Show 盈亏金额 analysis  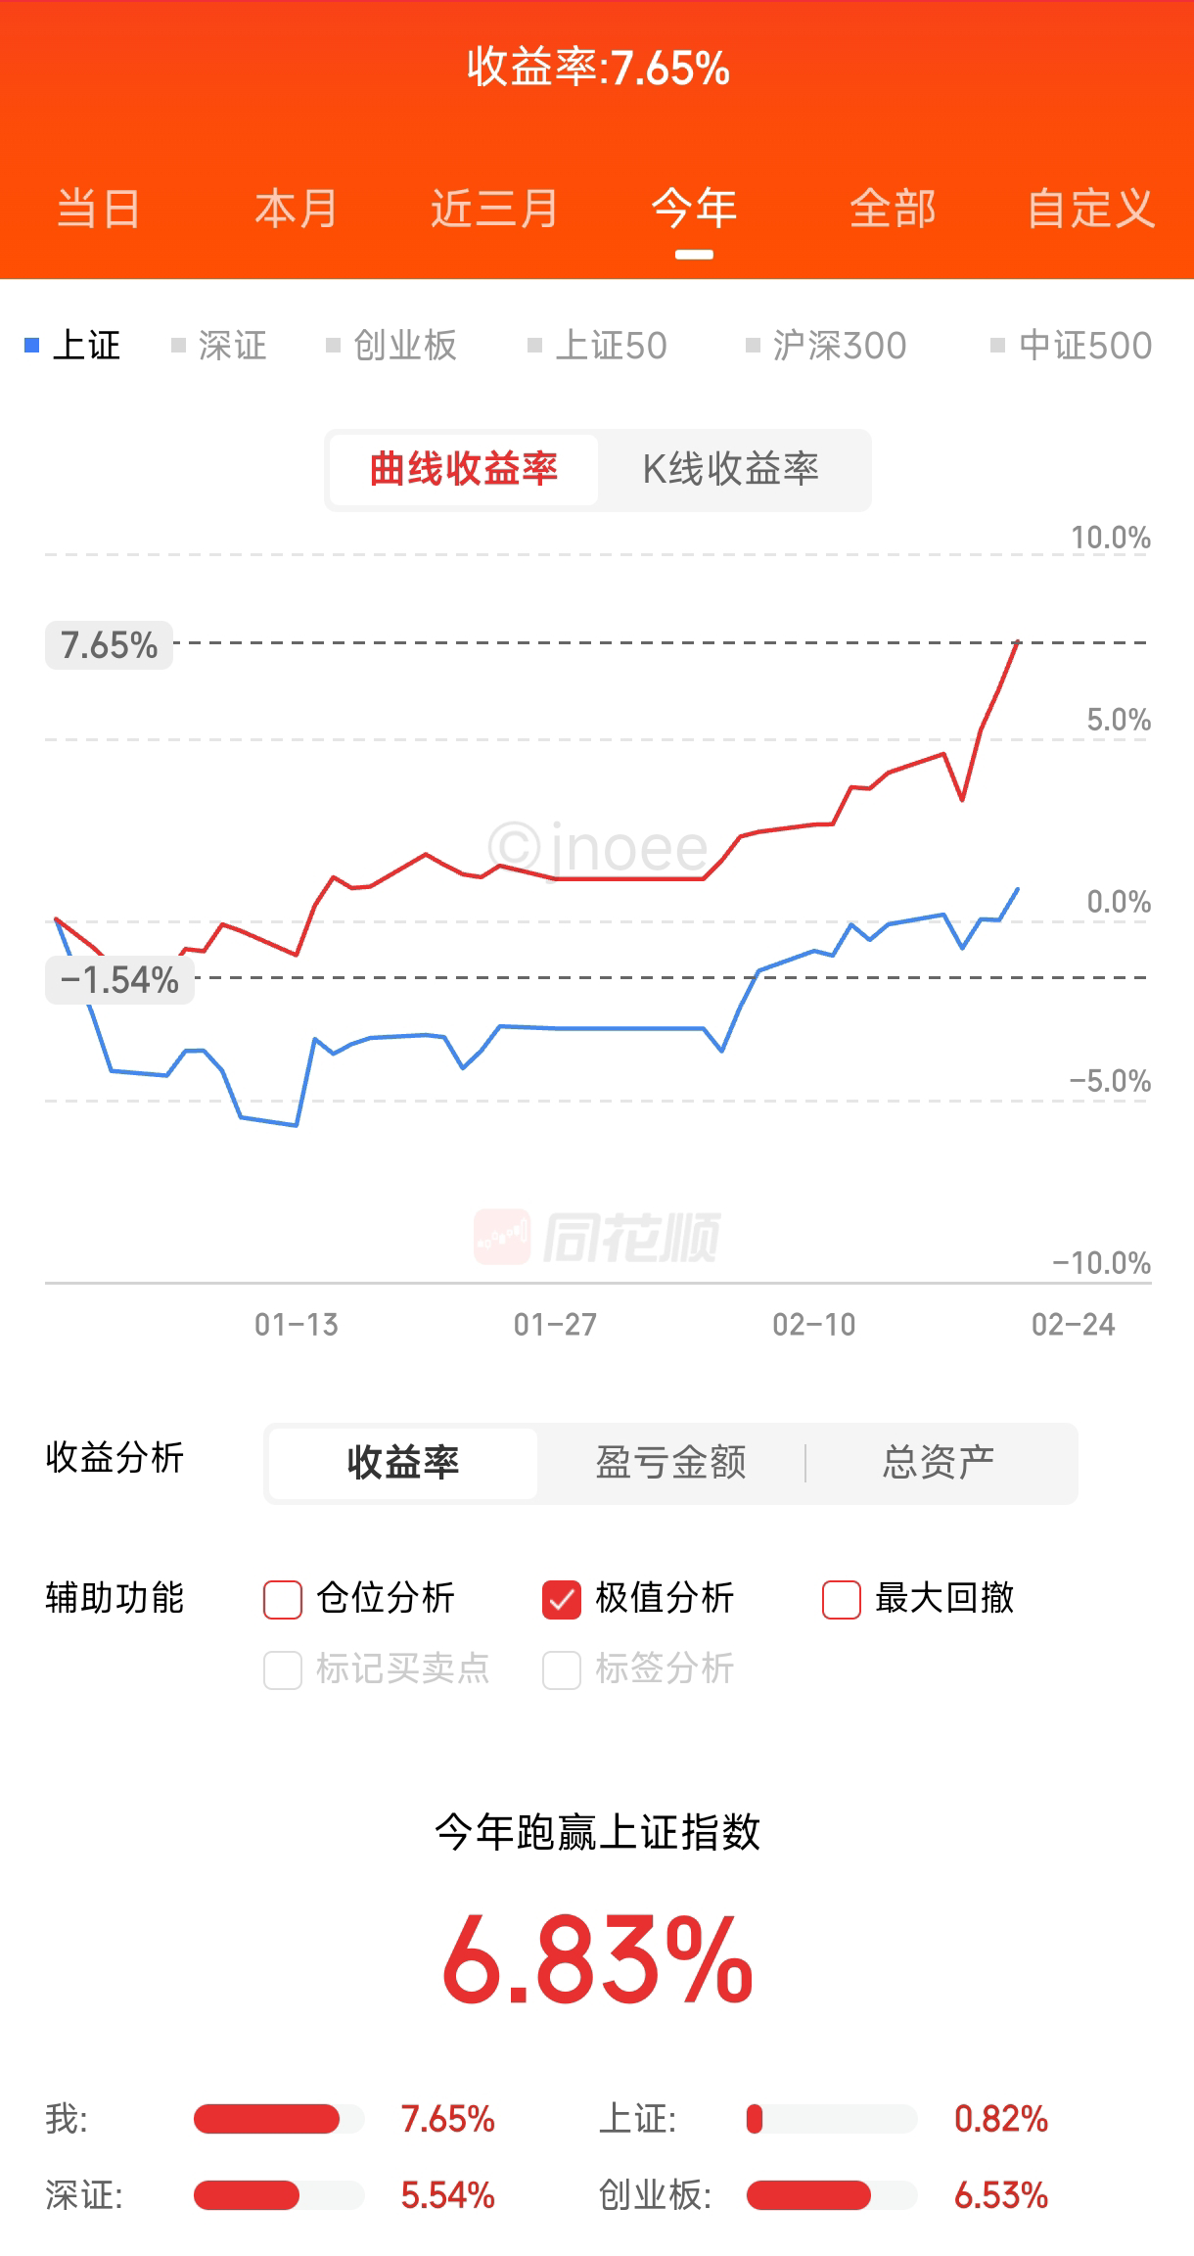click(x=671, y=1463)
